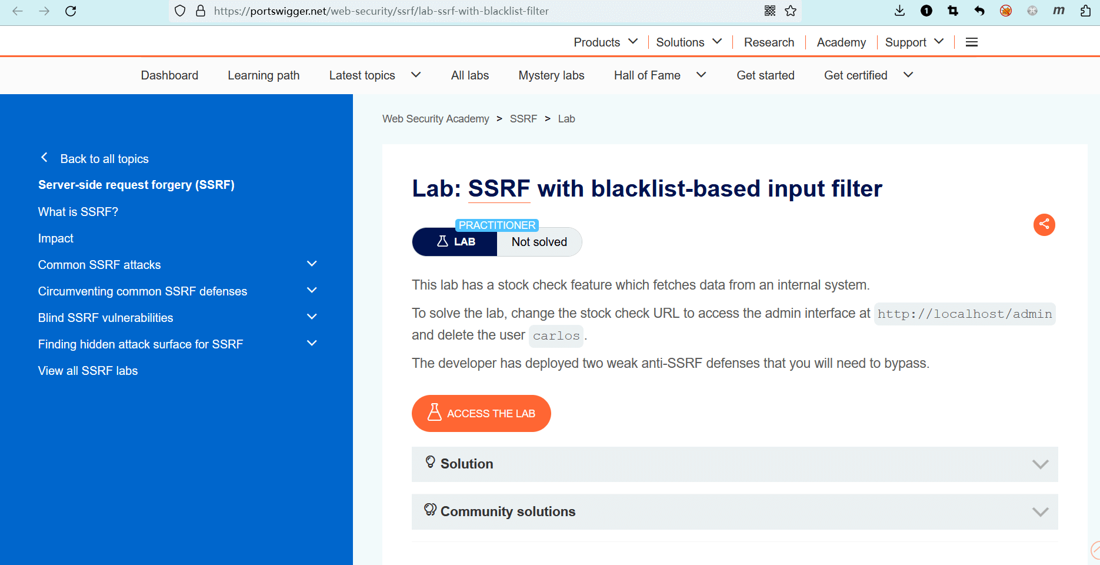Open the hamburger menu icon
The width and height of the screenshot is (1100, 565).
click(x=972, y=42)
